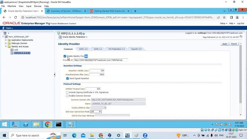
Task: Collapse the navigation pane splitter arrow
Action: 54,75
